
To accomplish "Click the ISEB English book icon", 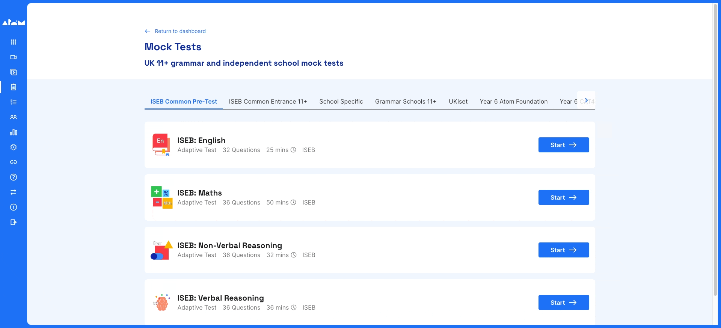I will click(161, 145).
